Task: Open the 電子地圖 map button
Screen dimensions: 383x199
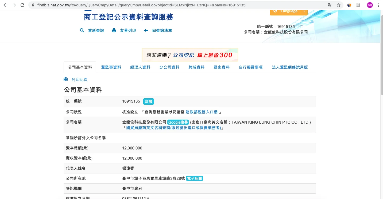Action: click(x=194, y=178)
